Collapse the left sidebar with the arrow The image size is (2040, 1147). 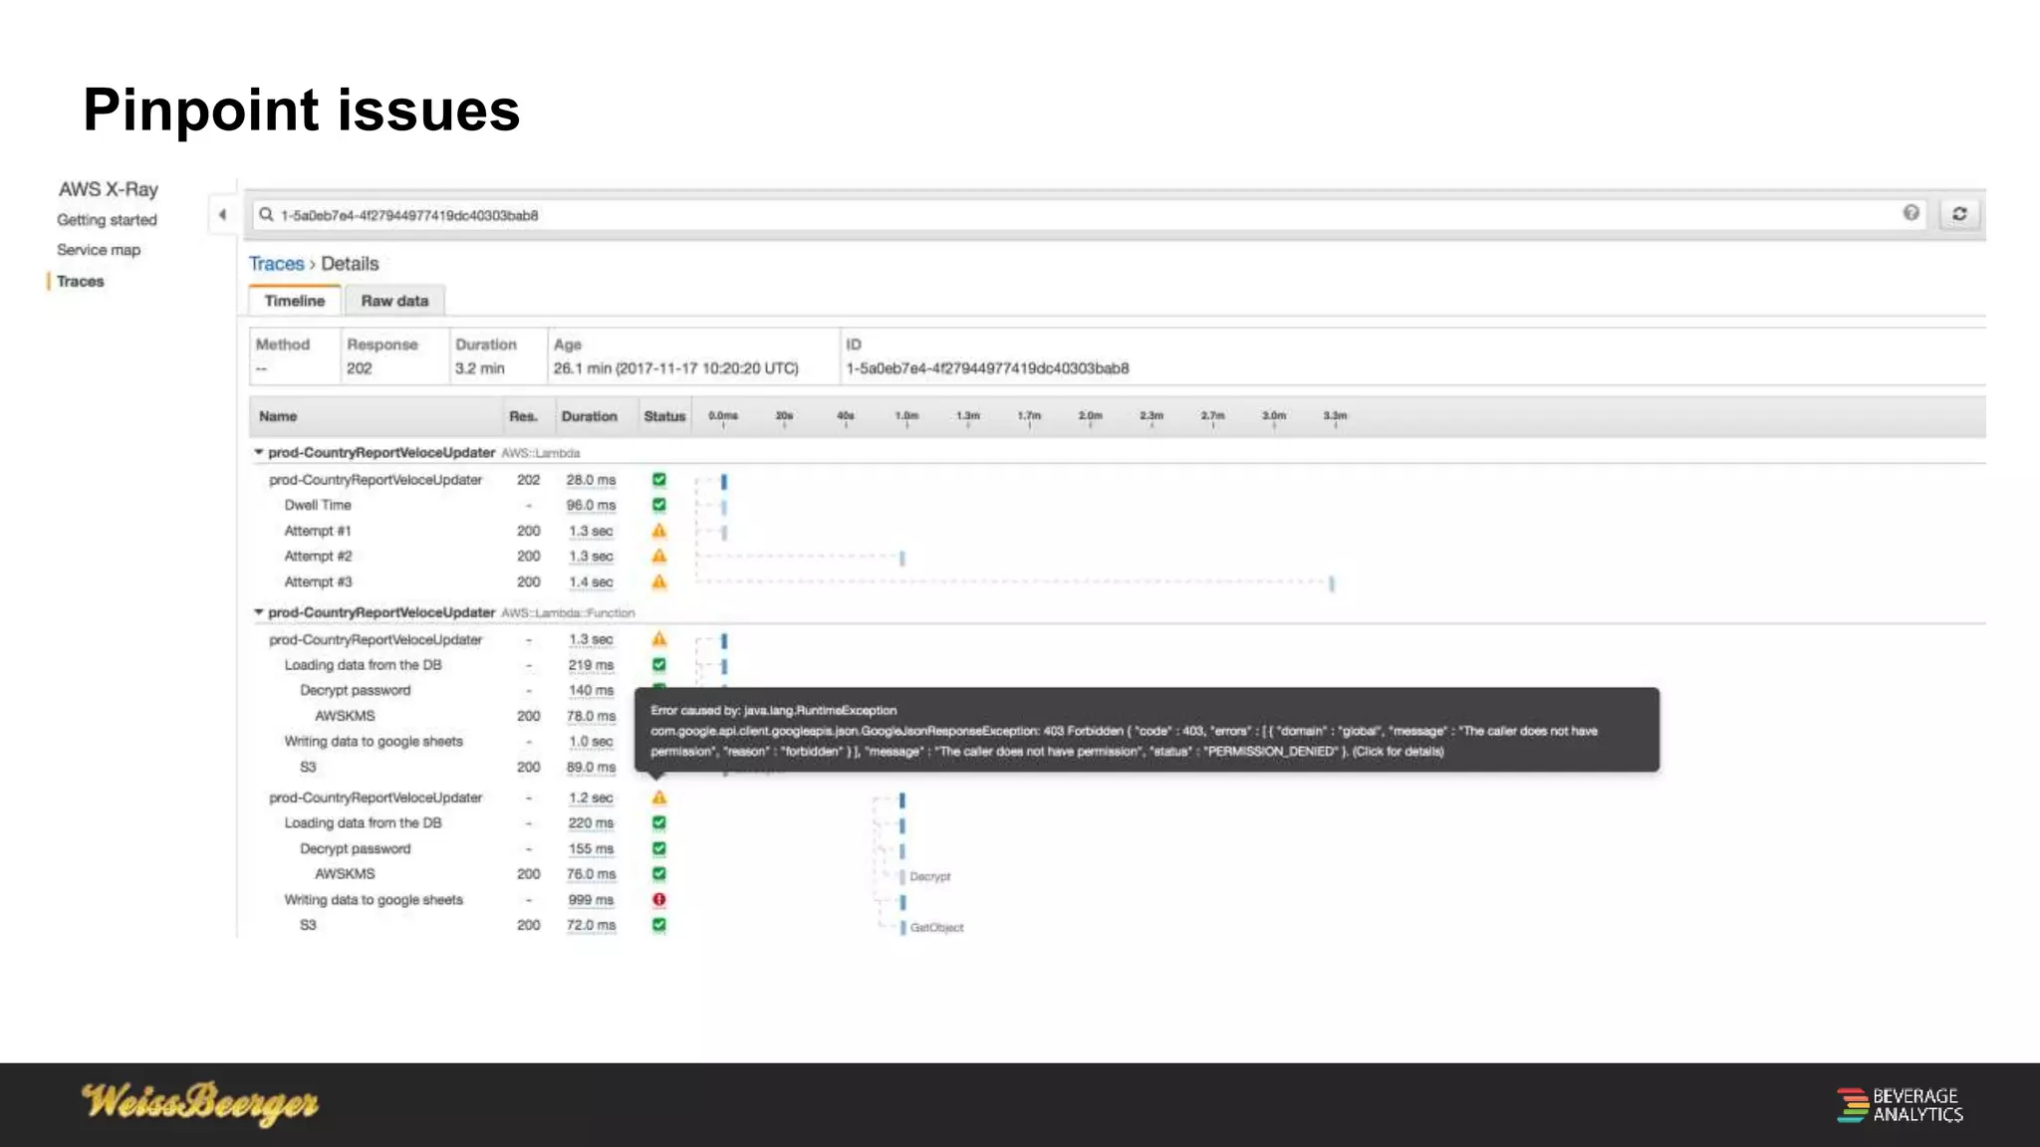pyautogui.click(x=222, y=214)
